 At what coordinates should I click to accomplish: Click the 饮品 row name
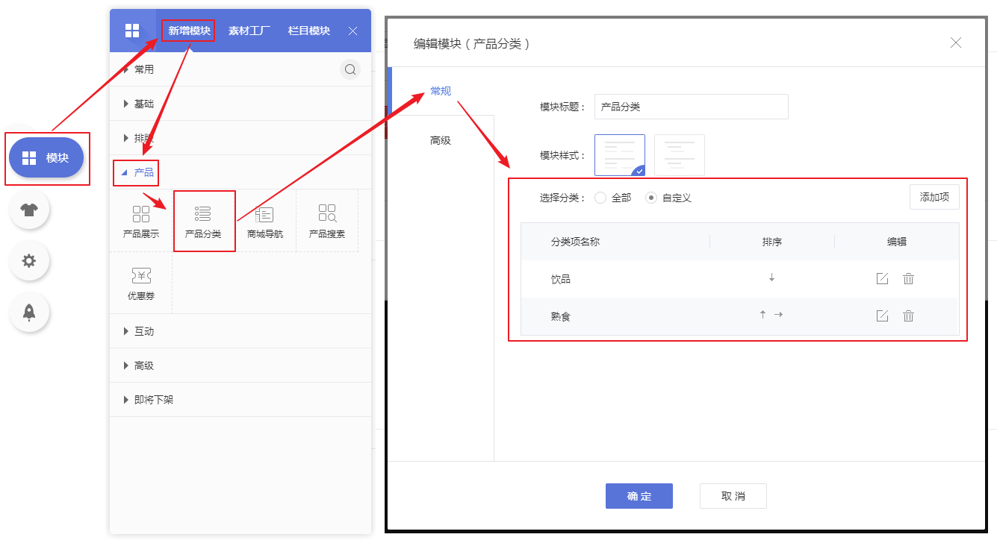[x=561, y=279]
